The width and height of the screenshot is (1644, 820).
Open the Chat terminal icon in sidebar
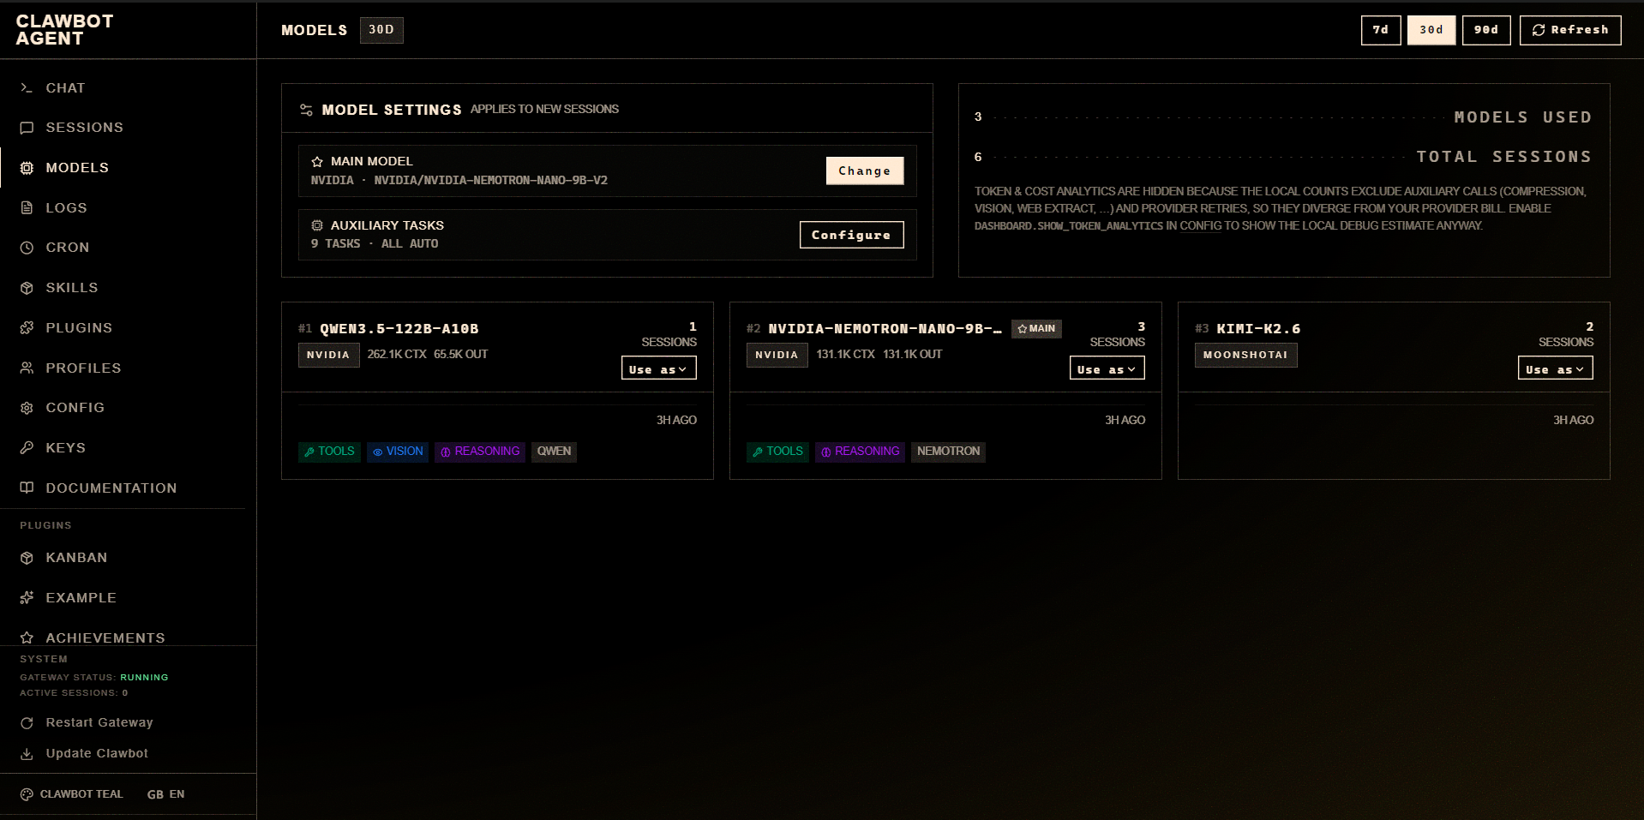pos(27,87)
